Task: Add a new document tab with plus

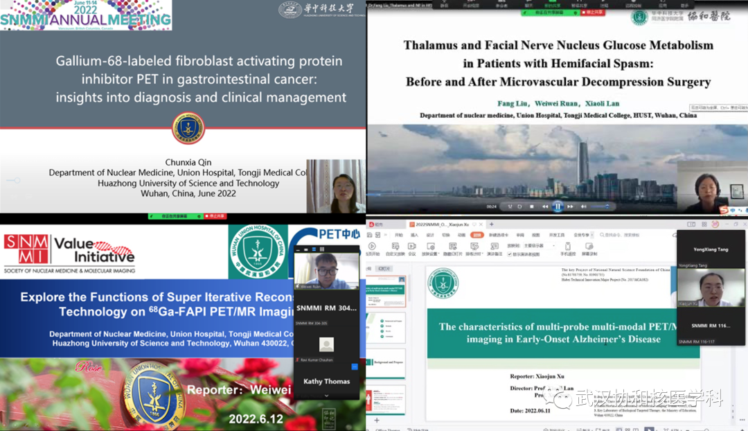Action: tap(492, 224)
